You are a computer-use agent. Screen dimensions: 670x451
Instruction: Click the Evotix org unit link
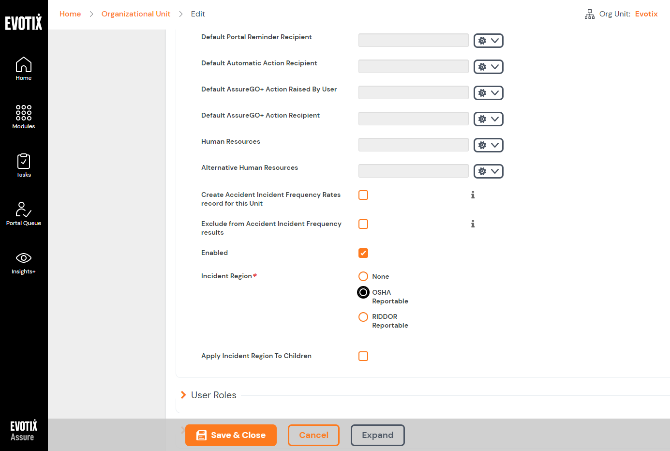646,14
